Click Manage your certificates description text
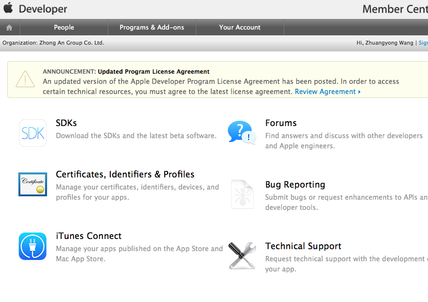Screen dimensions: 428x302 tap(137, 192)
